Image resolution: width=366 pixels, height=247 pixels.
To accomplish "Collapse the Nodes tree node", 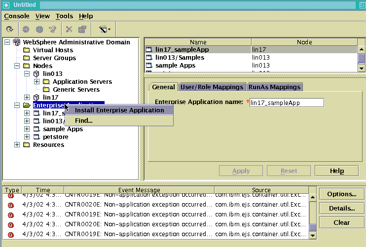I will tap(17, 66).
